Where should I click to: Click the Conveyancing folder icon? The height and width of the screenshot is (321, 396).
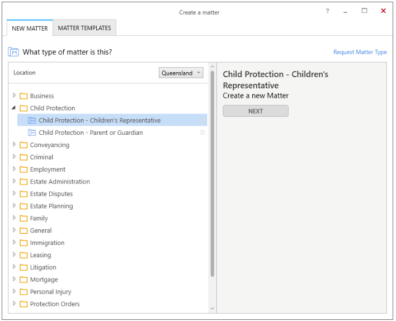pos(23,145)
